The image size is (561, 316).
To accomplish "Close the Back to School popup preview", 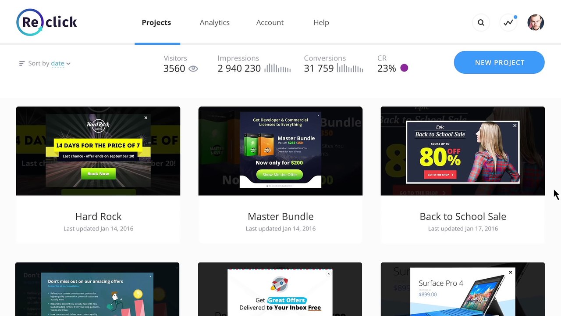I will coord(515,126).
